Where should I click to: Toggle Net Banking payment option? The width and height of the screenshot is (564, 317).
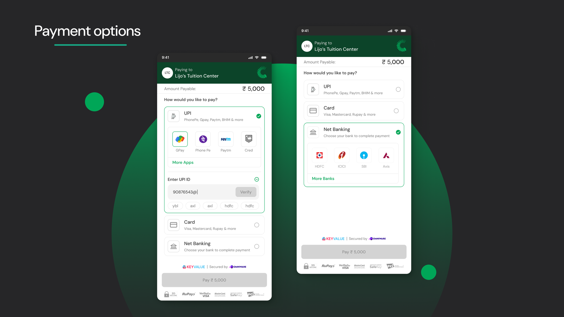pyautogui.click(x=256, y=246)
